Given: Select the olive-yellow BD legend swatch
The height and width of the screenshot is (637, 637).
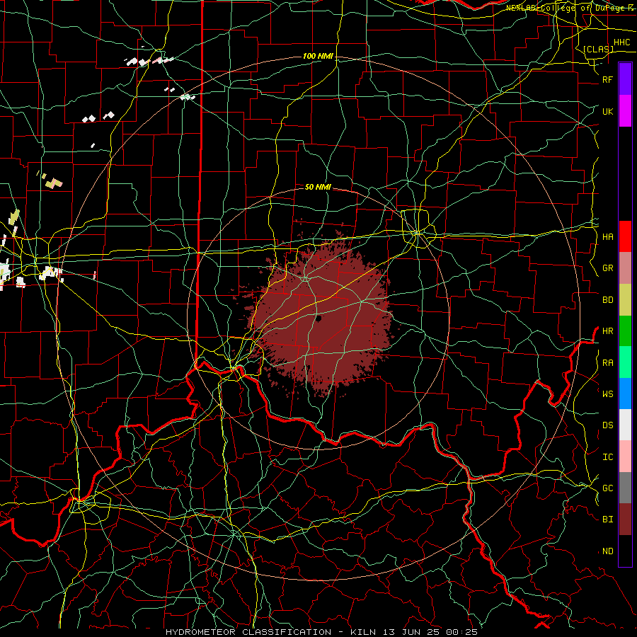Looking at the screenshot, I should coord(625,300).
